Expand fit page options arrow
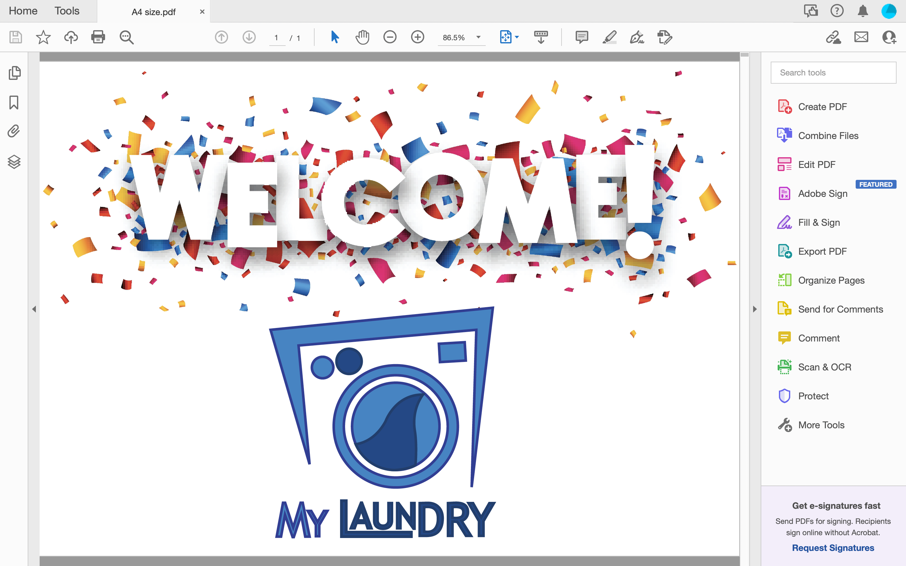This screenshot has width=906, height=566. pyautogui.click(x=517, y=37)
